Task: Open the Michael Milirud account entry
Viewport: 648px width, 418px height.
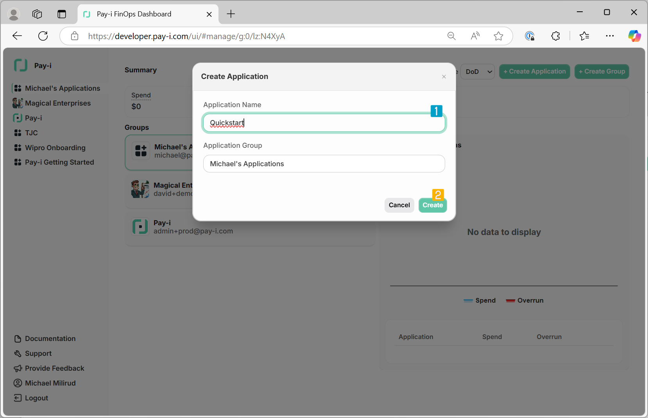Action: pos(45,383)
